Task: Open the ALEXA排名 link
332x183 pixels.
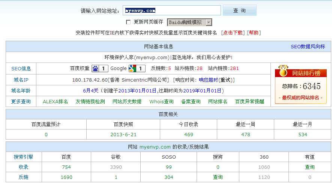Action: 55,101
